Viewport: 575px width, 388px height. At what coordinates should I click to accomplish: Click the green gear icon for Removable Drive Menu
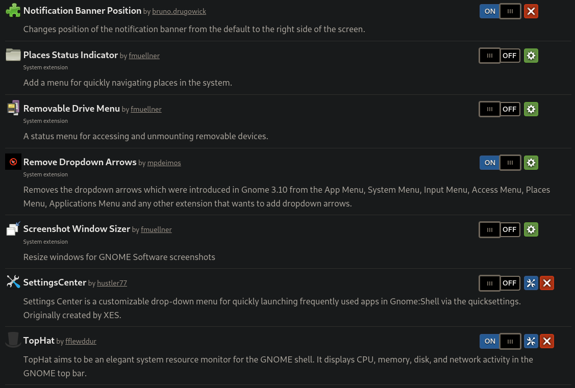[x=531, y=109]
